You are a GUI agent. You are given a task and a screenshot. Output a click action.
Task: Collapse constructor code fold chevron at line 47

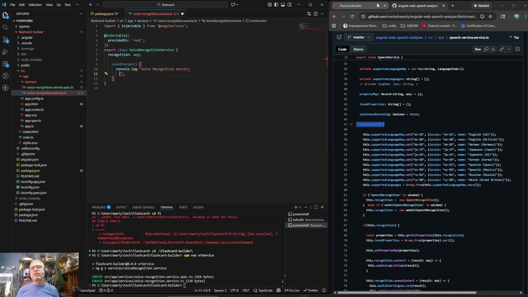tap(351, 124)
